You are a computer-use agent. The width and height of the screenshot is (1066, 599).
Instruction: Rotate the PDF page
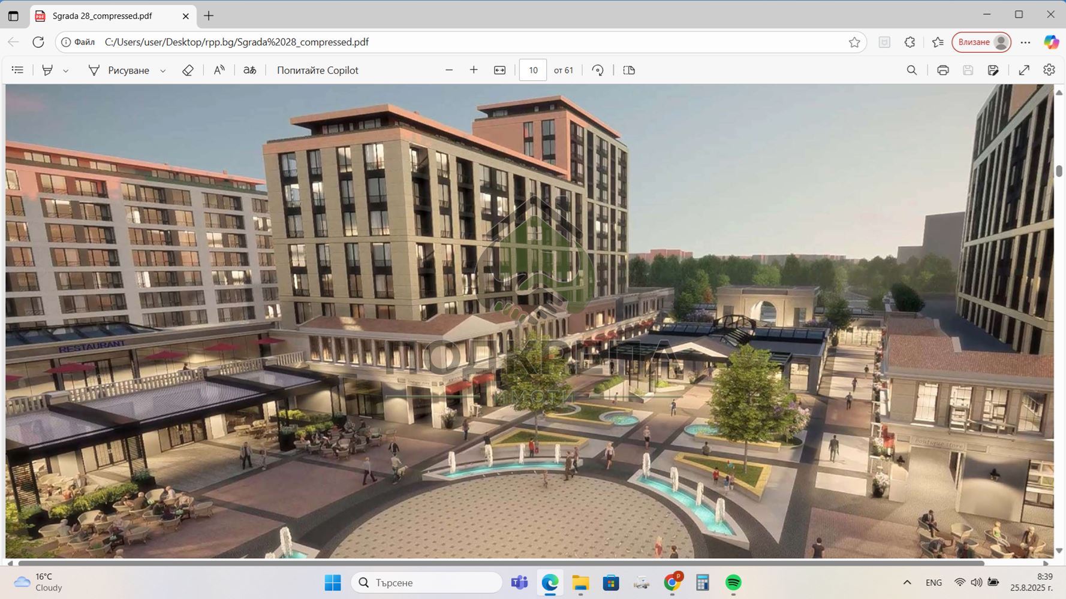click(597, 70)
